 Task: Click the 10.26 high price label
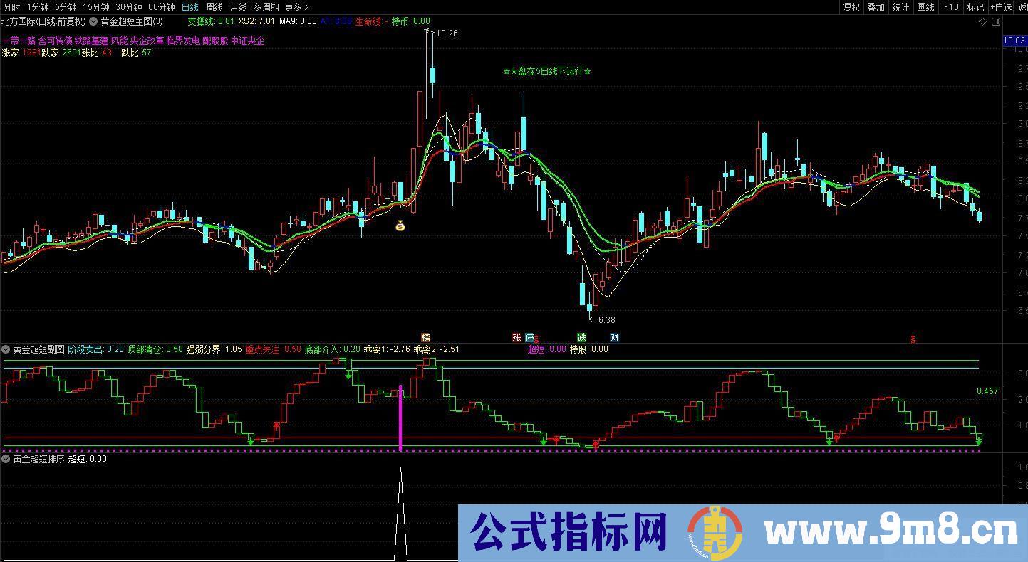pos(447,33)
